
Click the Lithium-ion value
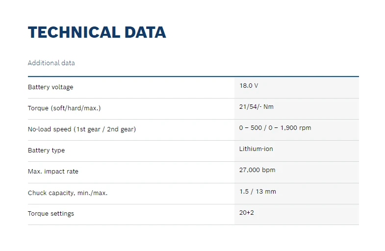(x=256, y=149)
